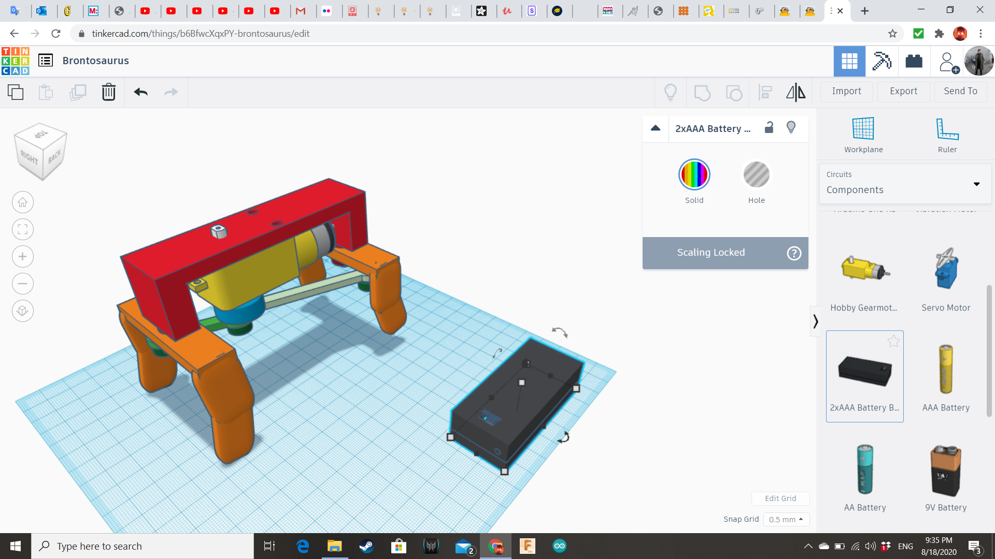Open the Bricks view icon
995x559 pixels.
click(x=914, y=61)
